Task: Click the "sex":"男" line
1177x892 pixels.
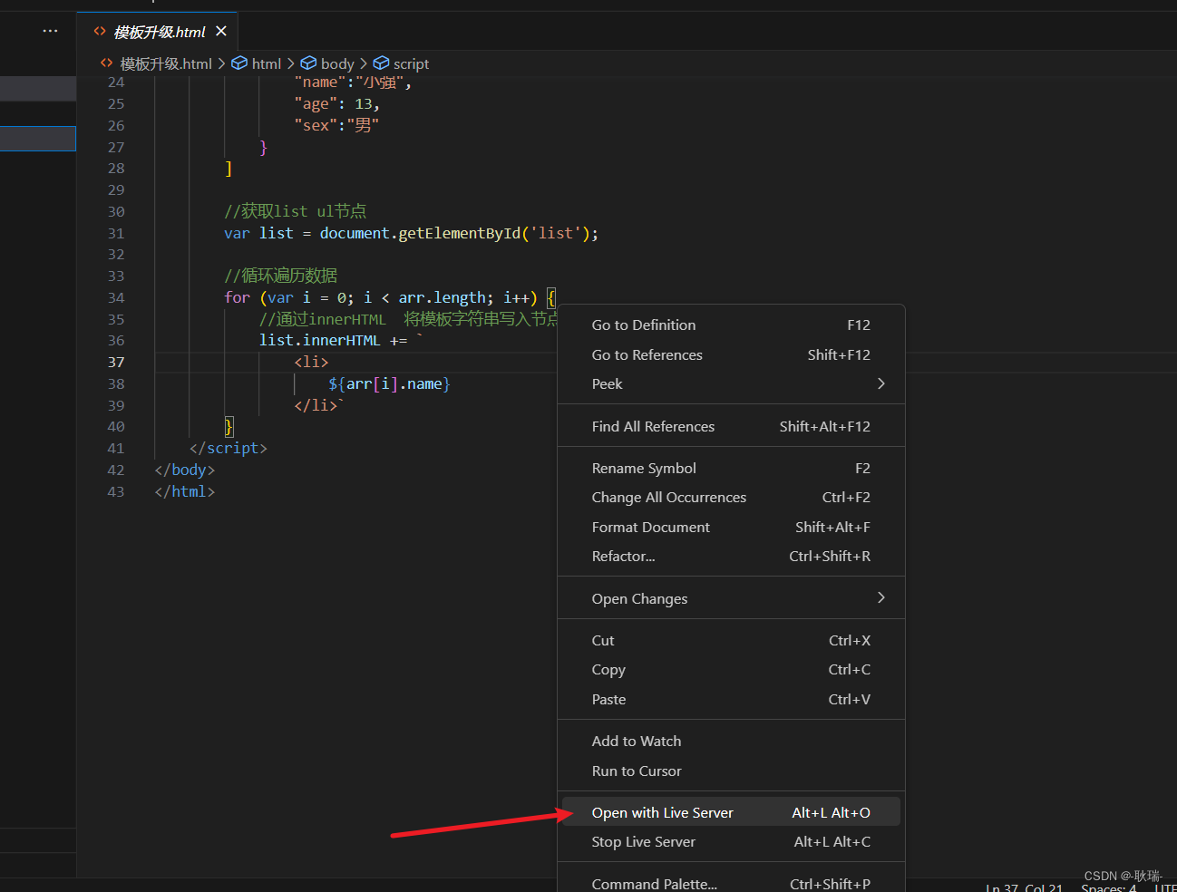Action: point(336,125)
